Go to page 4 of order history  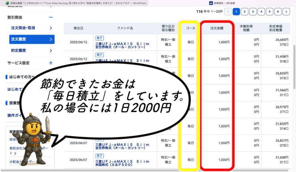pos(261,12)
